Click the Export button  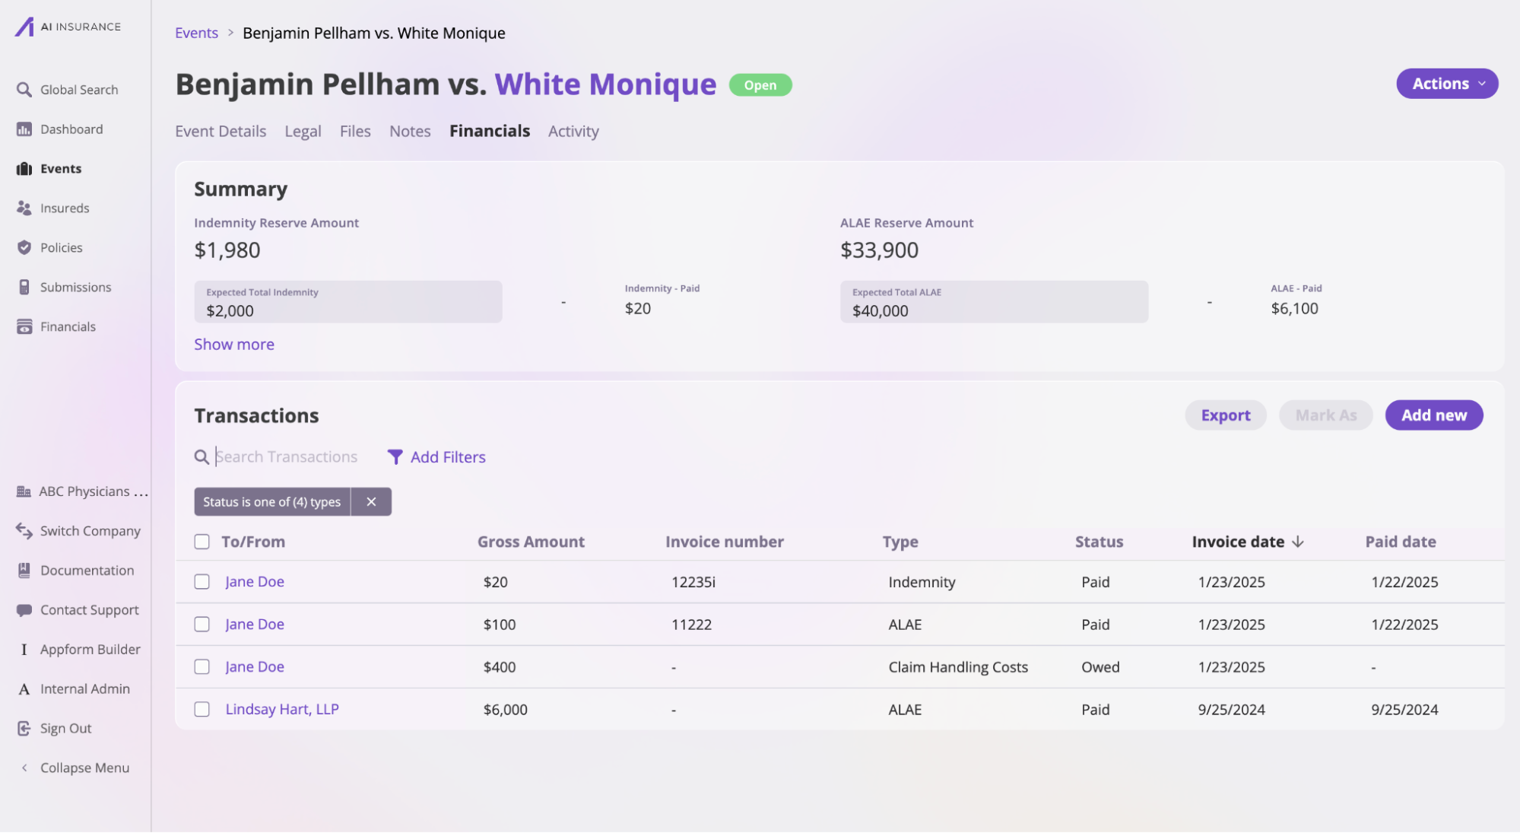point(1226,415)
